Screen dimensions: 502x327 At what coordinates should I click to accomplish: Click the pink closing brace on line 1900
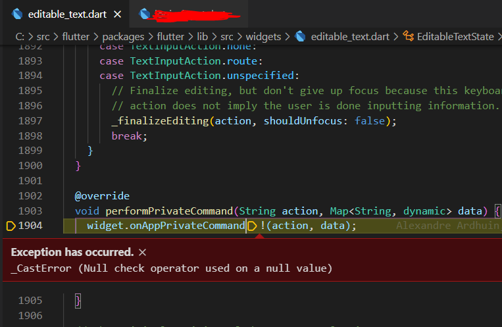[x=78, y=166]
